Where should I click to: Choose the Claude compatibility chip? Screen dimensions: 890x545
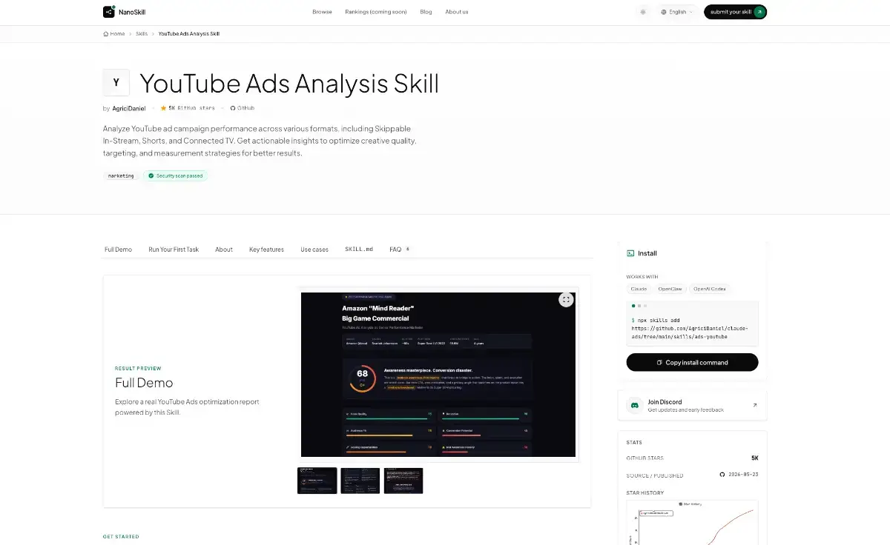(x=639, y=289)
